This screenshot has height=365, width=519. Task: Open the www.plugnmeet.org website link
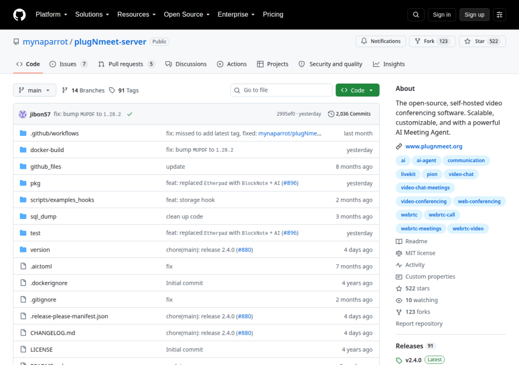(434, 147)
